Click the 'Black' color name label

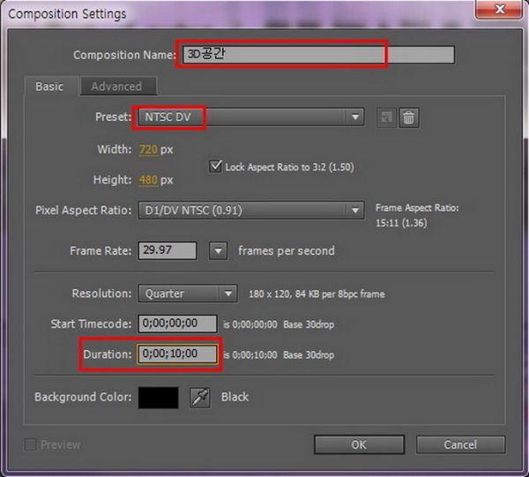(x=235, y=397)
